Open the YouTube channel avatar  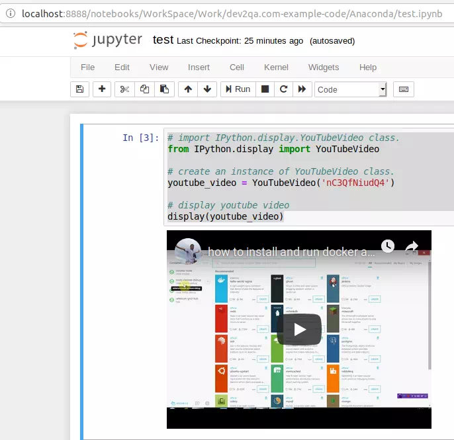coord(188,251)
